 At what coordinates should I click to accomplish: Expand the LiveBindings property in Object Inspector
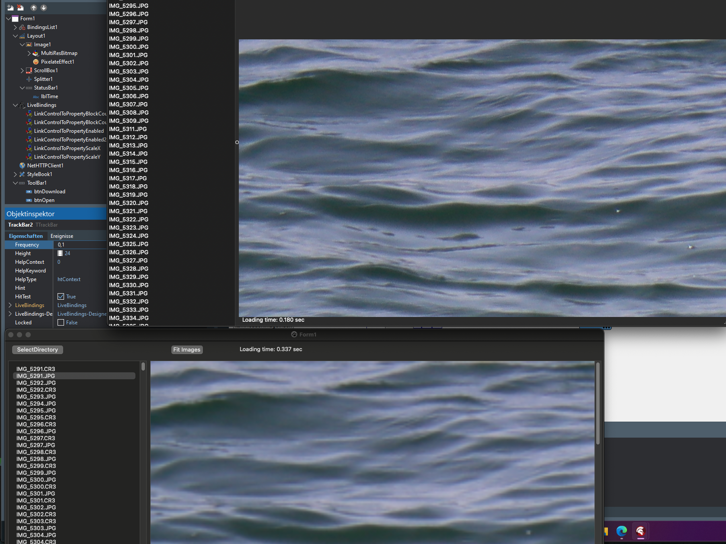point(10,305)
